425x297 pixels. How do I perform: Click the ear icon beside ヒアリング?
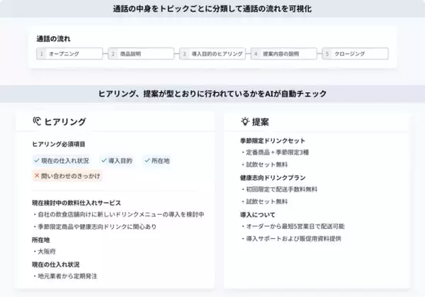point(37,121)
